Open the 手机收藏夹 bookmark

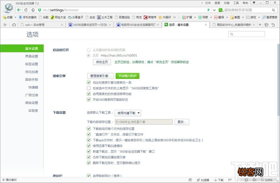click(x=28, y=17)
